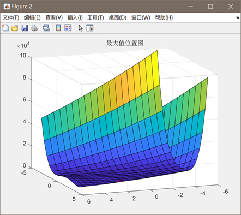
Task: Toggle the edit plot arrow tool
Action: tap(80, 28)
